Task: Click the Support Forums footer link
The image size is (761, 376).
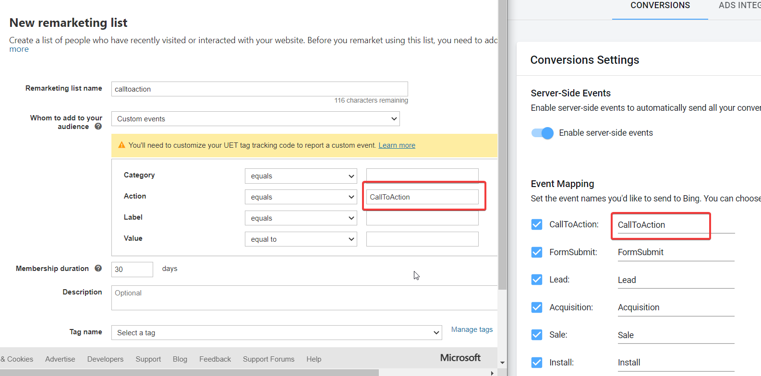Action: [268, 359]
